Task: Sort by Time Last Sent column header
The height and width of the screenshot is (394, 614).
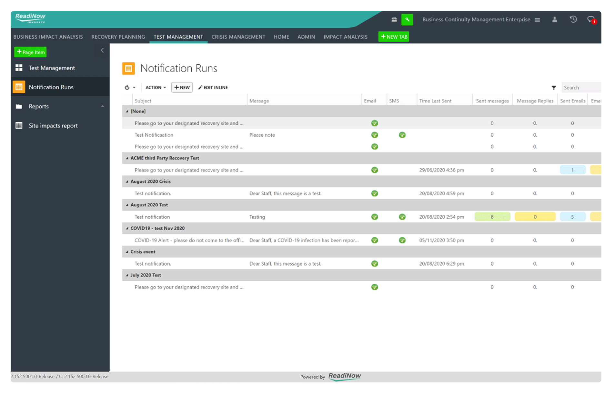Action: (x=435, y=101)
